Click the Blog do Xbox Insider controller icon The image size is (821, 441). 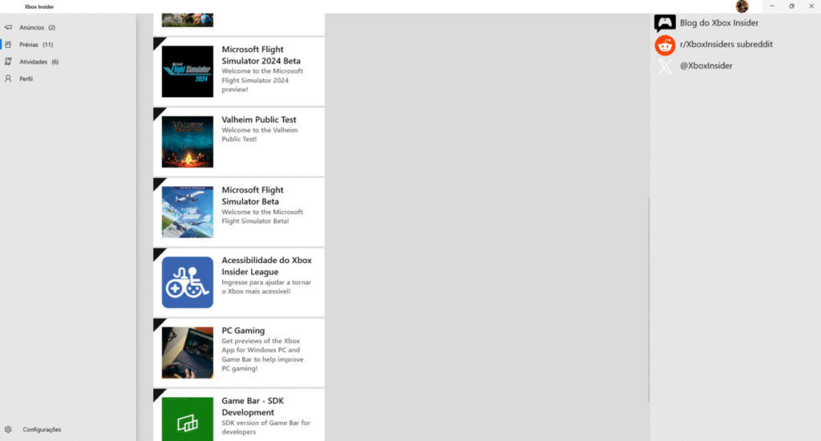[665, 23]
